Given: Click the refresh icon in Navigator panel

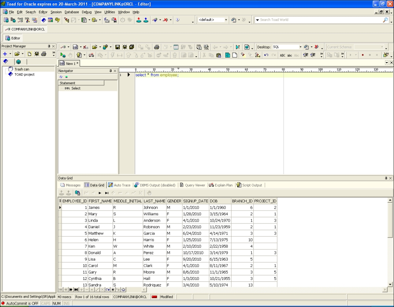Looking at the screenshot, I should [61, 77].
